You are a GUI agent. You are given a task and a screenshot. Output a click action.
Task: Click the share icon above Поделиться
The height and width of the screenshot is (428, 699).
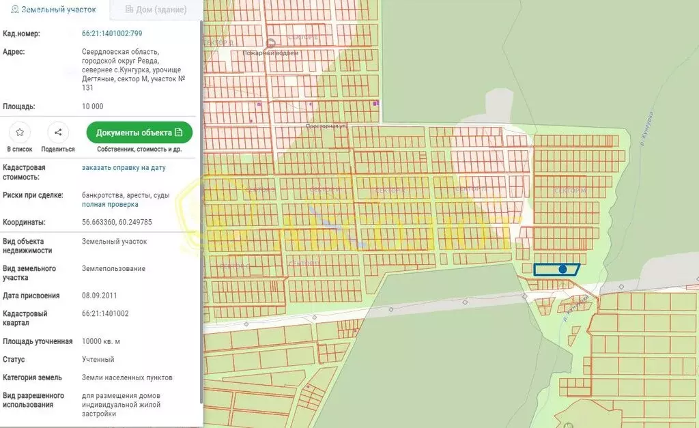pos(58,132)
